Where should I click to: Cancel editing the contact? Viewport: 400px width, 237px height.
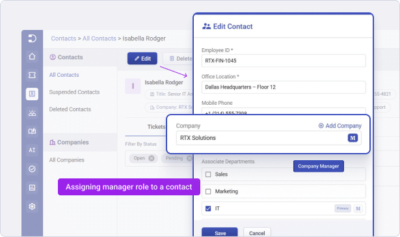pyautogui.click(x=257, y=232)
